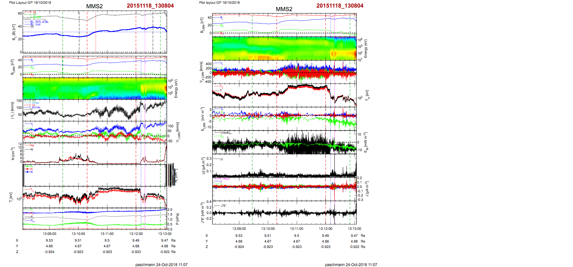Select X value 9.53 under left plot
Image resolution: width=573 pixels, height=267 pixels.
[x=49, y=241]
